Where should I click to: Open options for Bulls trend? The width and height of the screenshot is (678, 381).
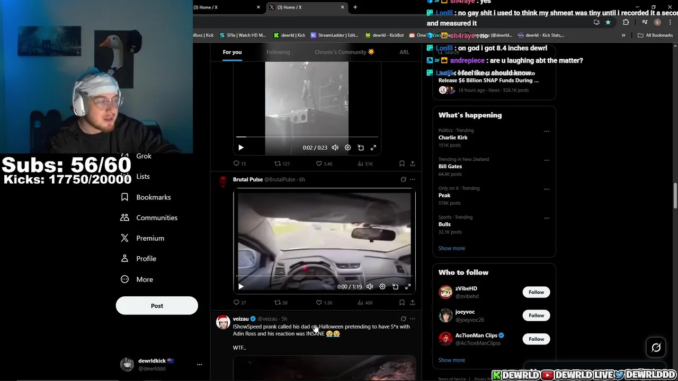pos(547,217)
